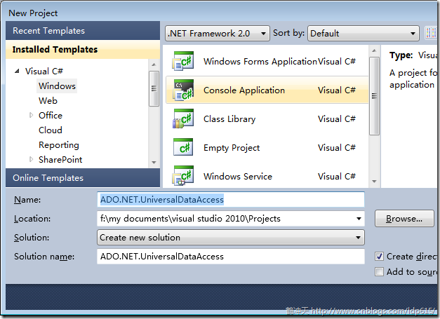Select Class Library template text
This screenshot has width=440, height=319.
point(229,119)
